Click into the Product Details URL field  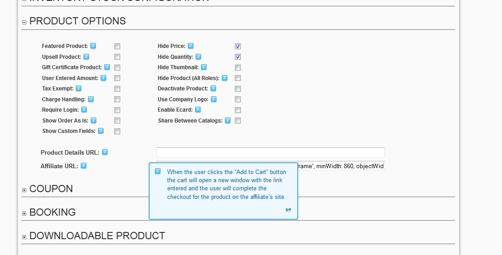(x=271, y=152)
